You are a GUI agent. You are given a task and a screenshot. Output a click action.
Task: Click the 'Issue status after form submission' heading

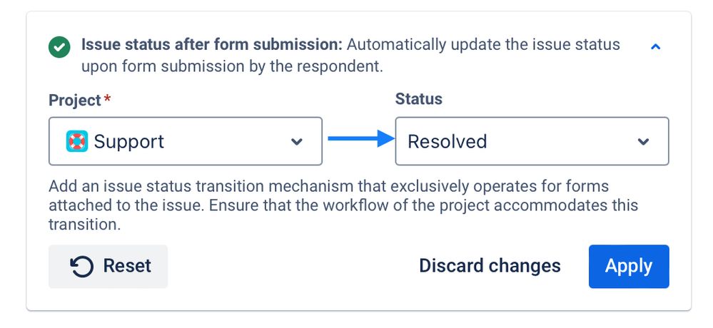pos(211,44)
